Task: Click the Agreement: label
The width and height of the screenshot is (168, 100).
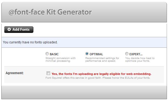Action: [x=15, y=73]
